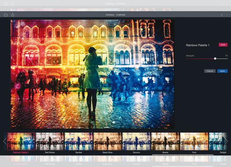
Task: Click the forward chevron at top right
Action: click(227, 15)
